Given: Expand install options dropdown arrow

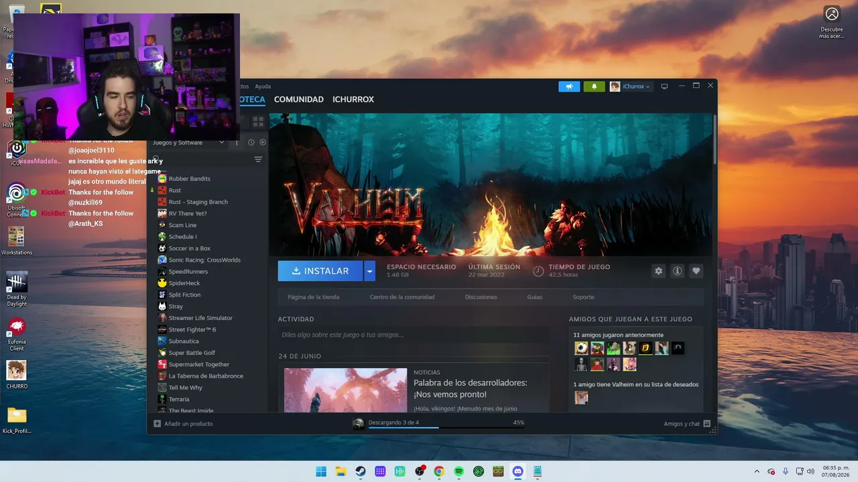Looking at the screenshot, I should click(369, 271).
